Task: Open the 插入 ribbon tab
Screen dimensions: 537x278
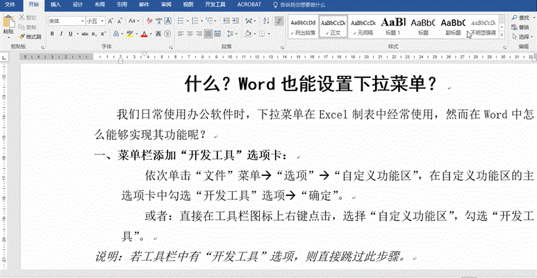Action: pyautogui.click(x=56, y=4)
